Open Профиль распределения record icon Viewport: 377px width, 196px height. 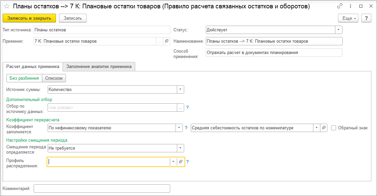click(x=181, y=162)
